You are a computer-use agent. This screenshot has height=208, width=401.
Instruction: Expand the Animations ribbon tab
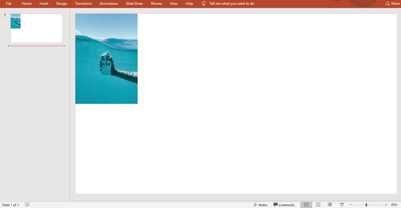[x=109, y=4]
